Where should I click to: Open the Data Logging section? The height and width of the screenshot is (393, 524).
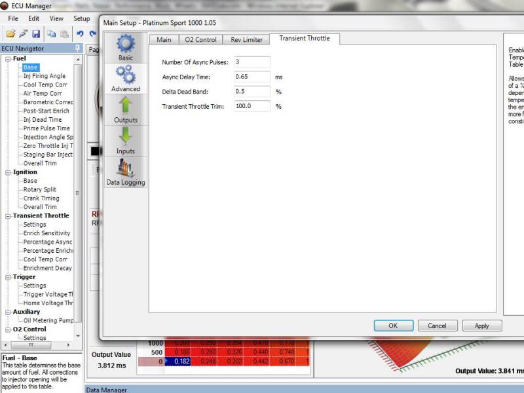126,172
